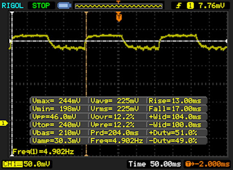This screenshot has height=170, width=233.
Task: Click the orange T trigger position marker
Action: pos(119,17)
